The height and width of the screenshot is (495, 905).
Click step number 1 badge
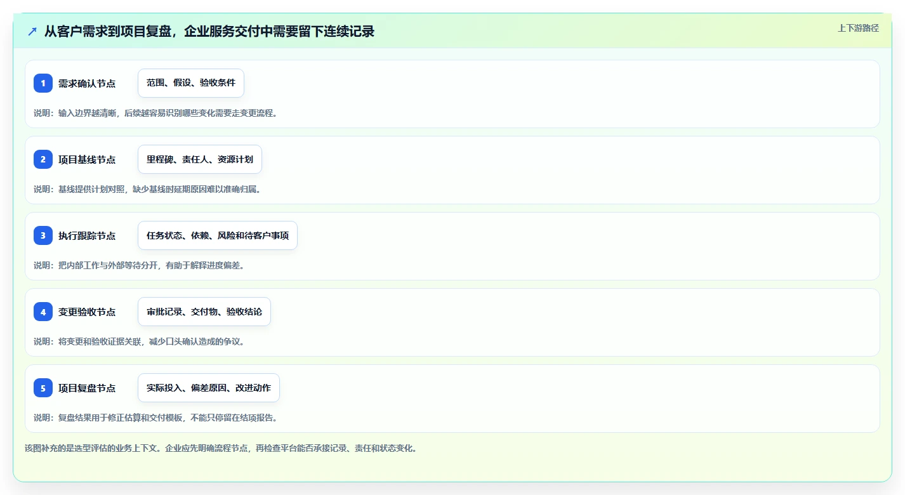tap(43, 83)
